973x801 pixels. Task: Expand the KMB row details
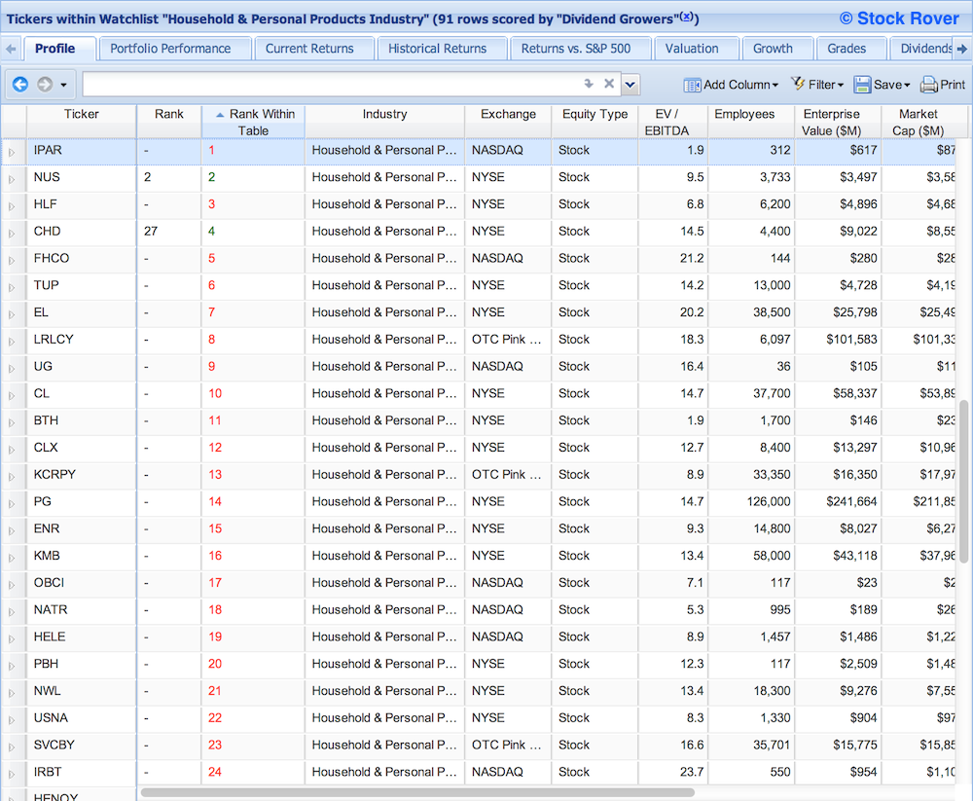pos(12,558)
